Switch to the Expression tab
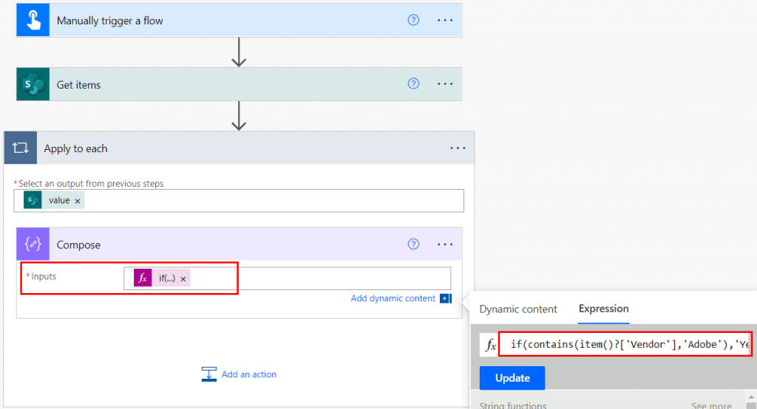This screenshot has width=757, height=409. 603,309
